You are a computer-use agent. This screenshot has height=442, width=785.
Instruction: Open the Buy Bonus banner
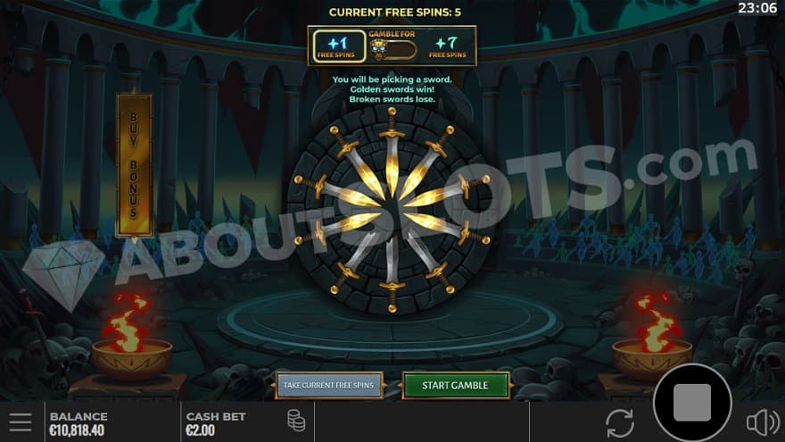click(134, 165)
